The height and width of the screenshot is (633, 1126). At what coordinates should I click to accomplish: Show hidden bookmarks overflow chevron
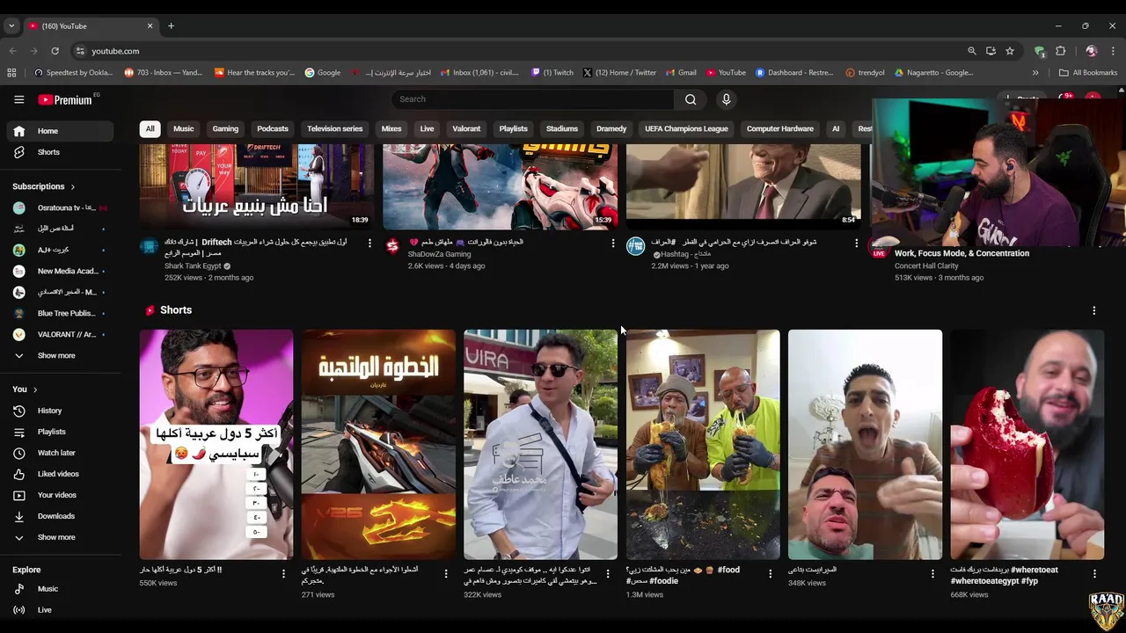pos(1035,73)
